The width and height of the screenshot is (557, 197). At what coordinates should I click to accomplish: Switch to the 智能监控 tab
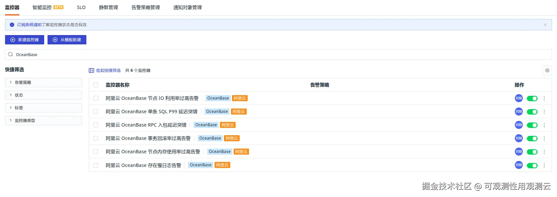(48, 7)
